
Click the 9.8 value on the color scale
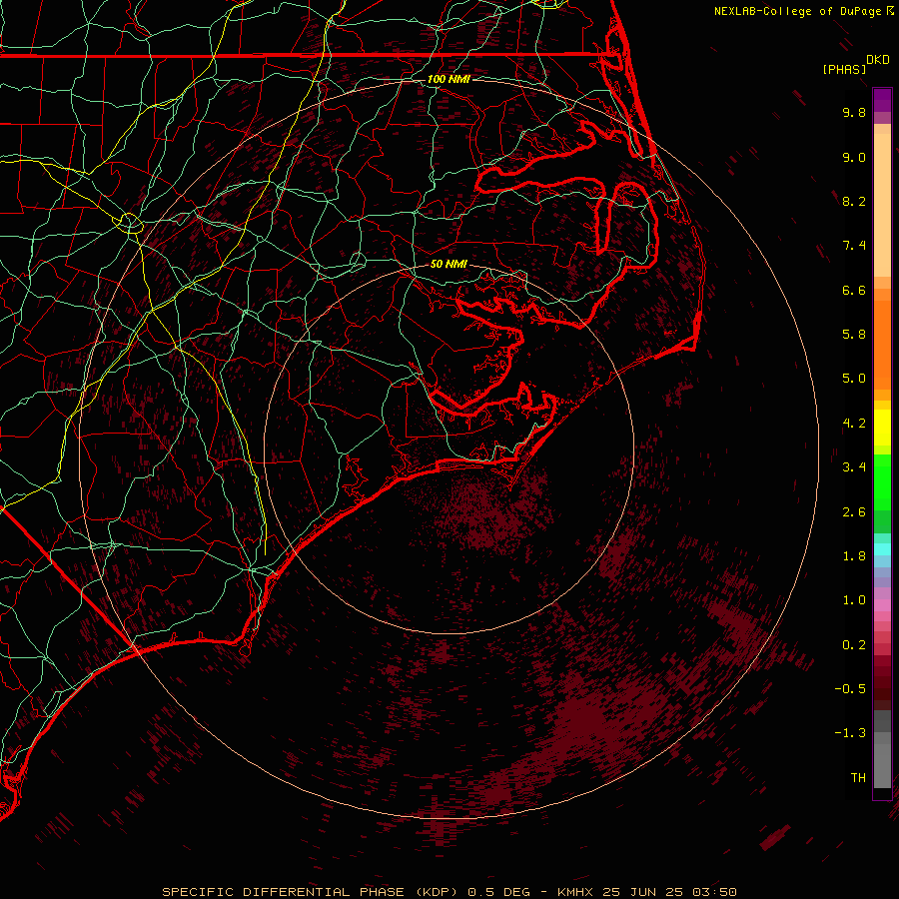pos(854,112)
